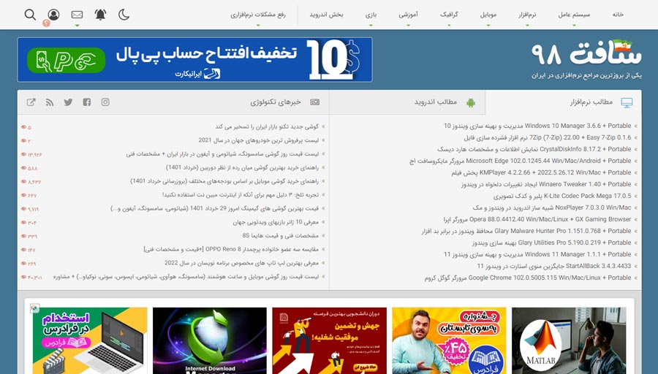The height and width of the screenshot is (374, 658).
Task: Open the KMPlayer 4.2.2.66 link
Action: coord(541,172)
